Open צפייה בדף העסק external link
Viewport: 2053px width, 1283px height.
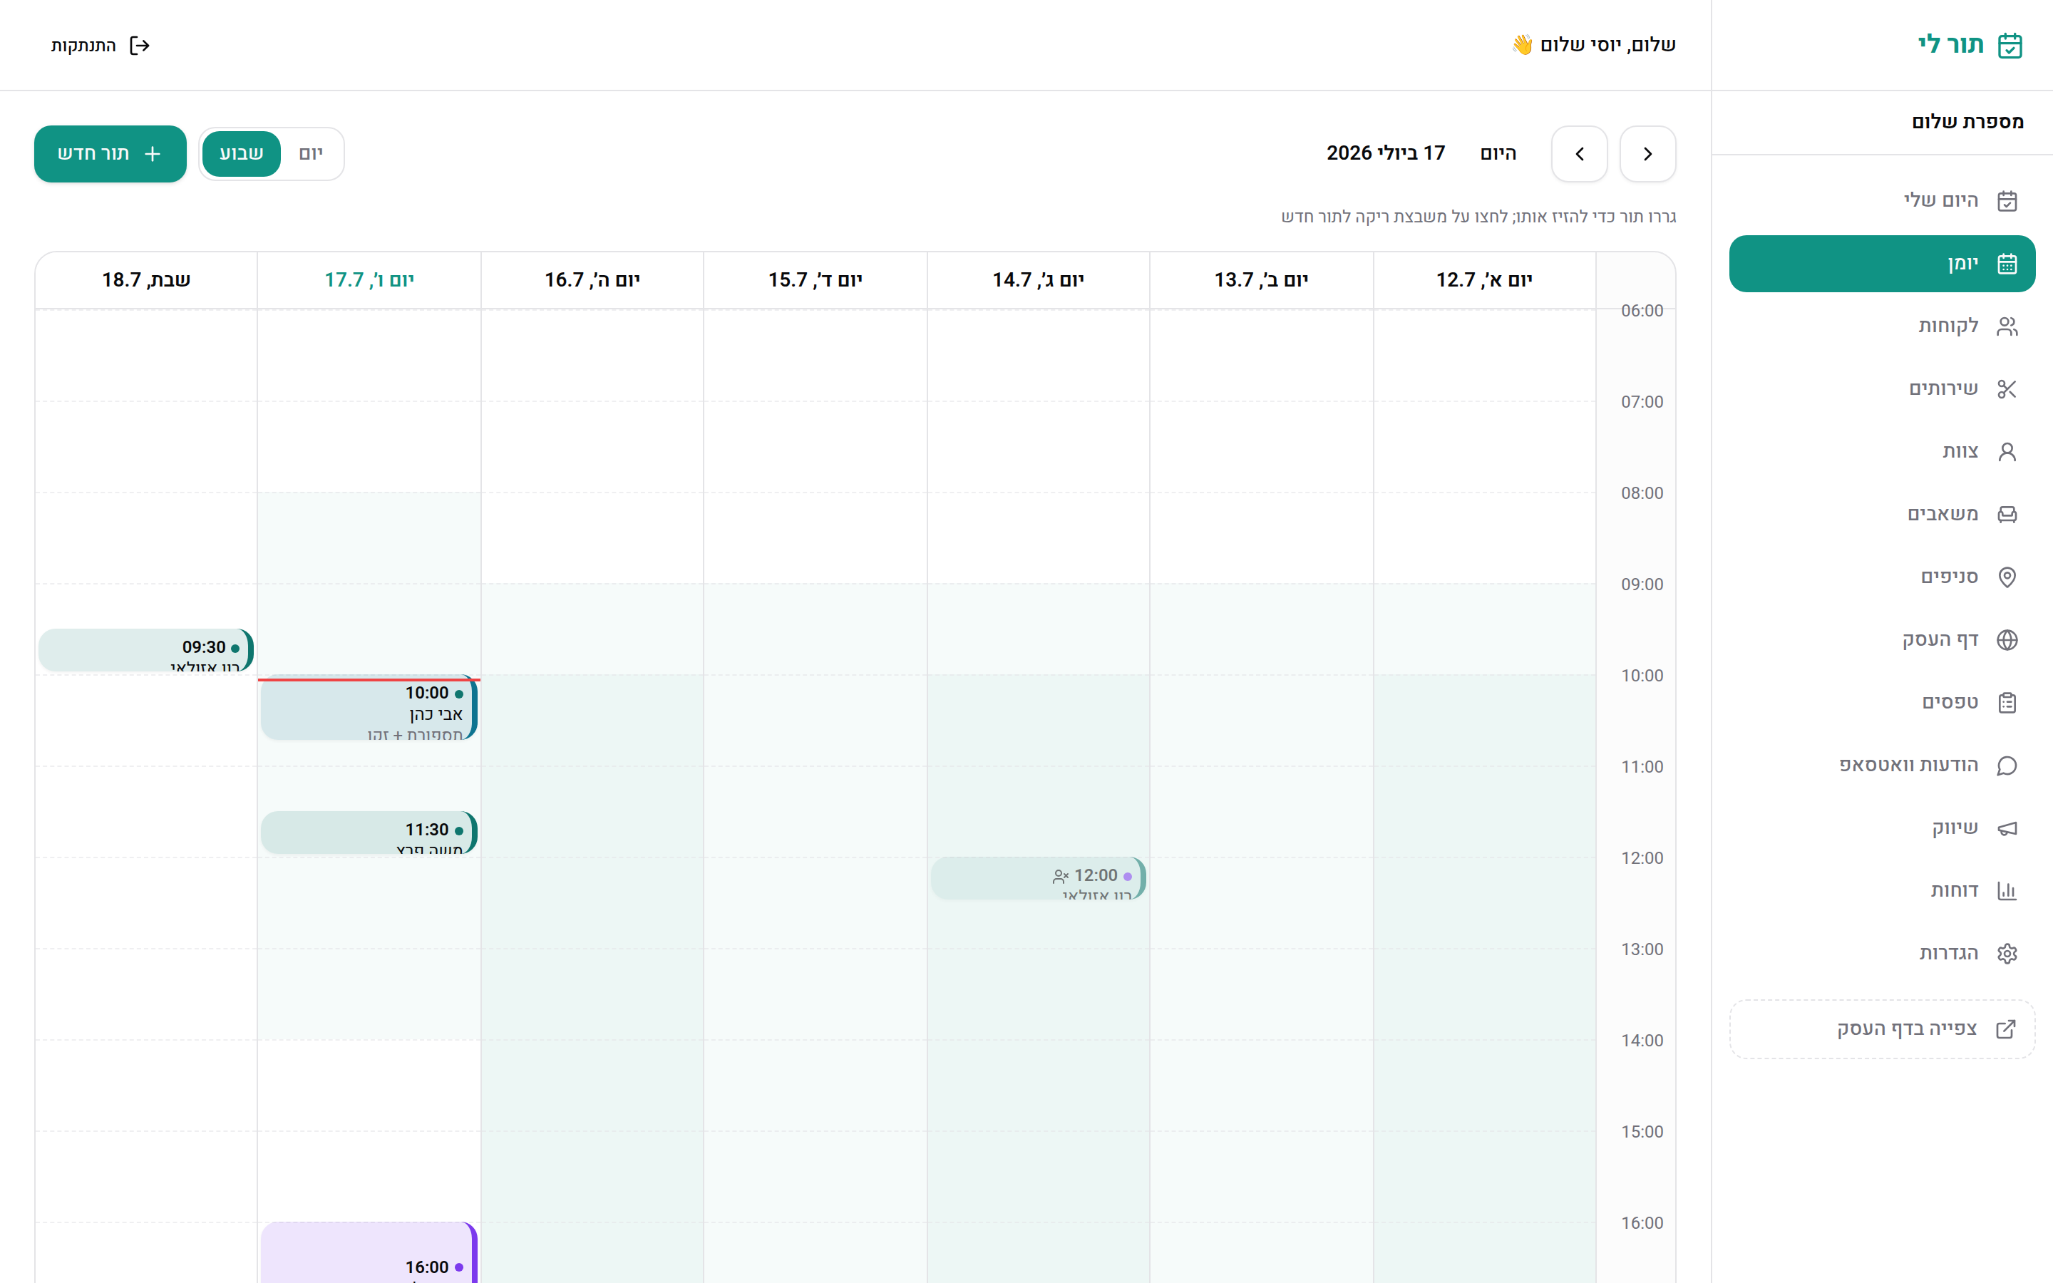1882,1029
